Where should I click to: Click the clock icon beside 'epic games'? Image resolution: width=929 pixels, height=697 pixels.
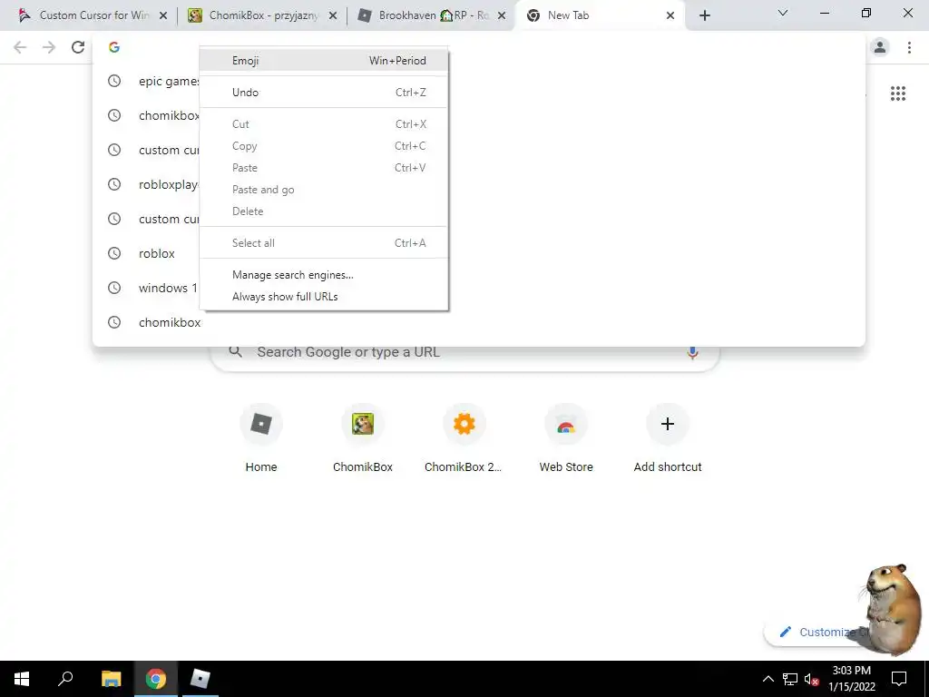tap(114, 81)
